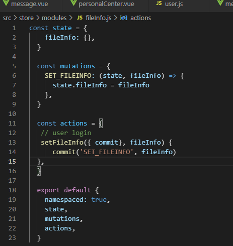Image resolution: width=233 pixels, height=246 pixels.
Task: Open the user.js tab
Action: coord(174,4)
